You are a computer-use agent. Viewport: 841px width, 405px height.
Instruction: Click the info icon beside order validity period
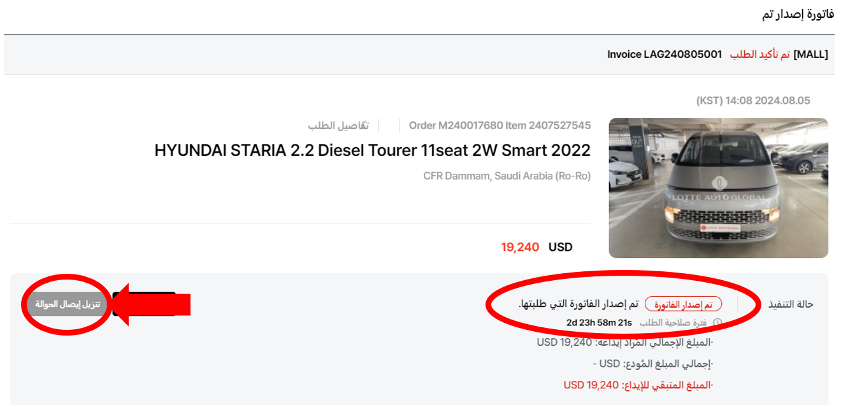pos(717,323)
